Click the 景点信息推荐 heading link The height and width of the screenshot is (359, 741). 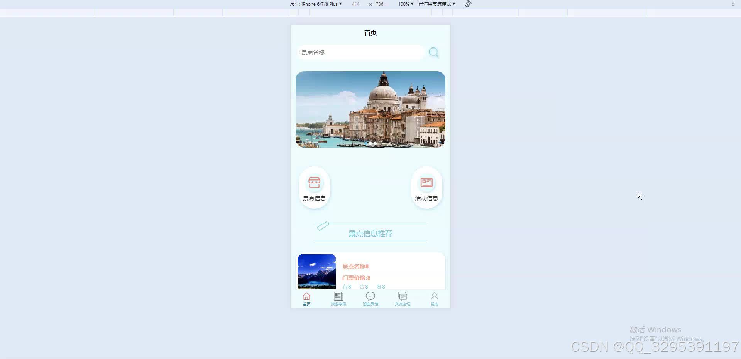pyautogui.click(x=370, y=233)
